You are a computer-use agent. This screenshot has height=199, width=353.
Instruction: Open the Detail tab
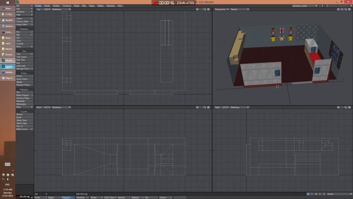point(77,6)
